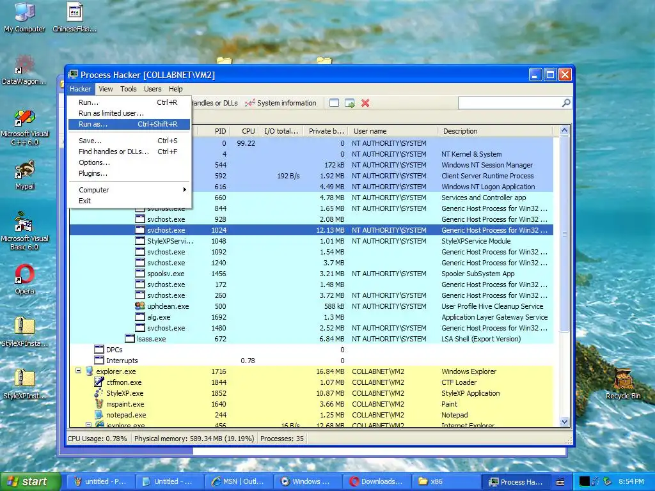The image size is (655, 491).
Task: Select the lsass.exe process
Action: [x=312, y=339]
